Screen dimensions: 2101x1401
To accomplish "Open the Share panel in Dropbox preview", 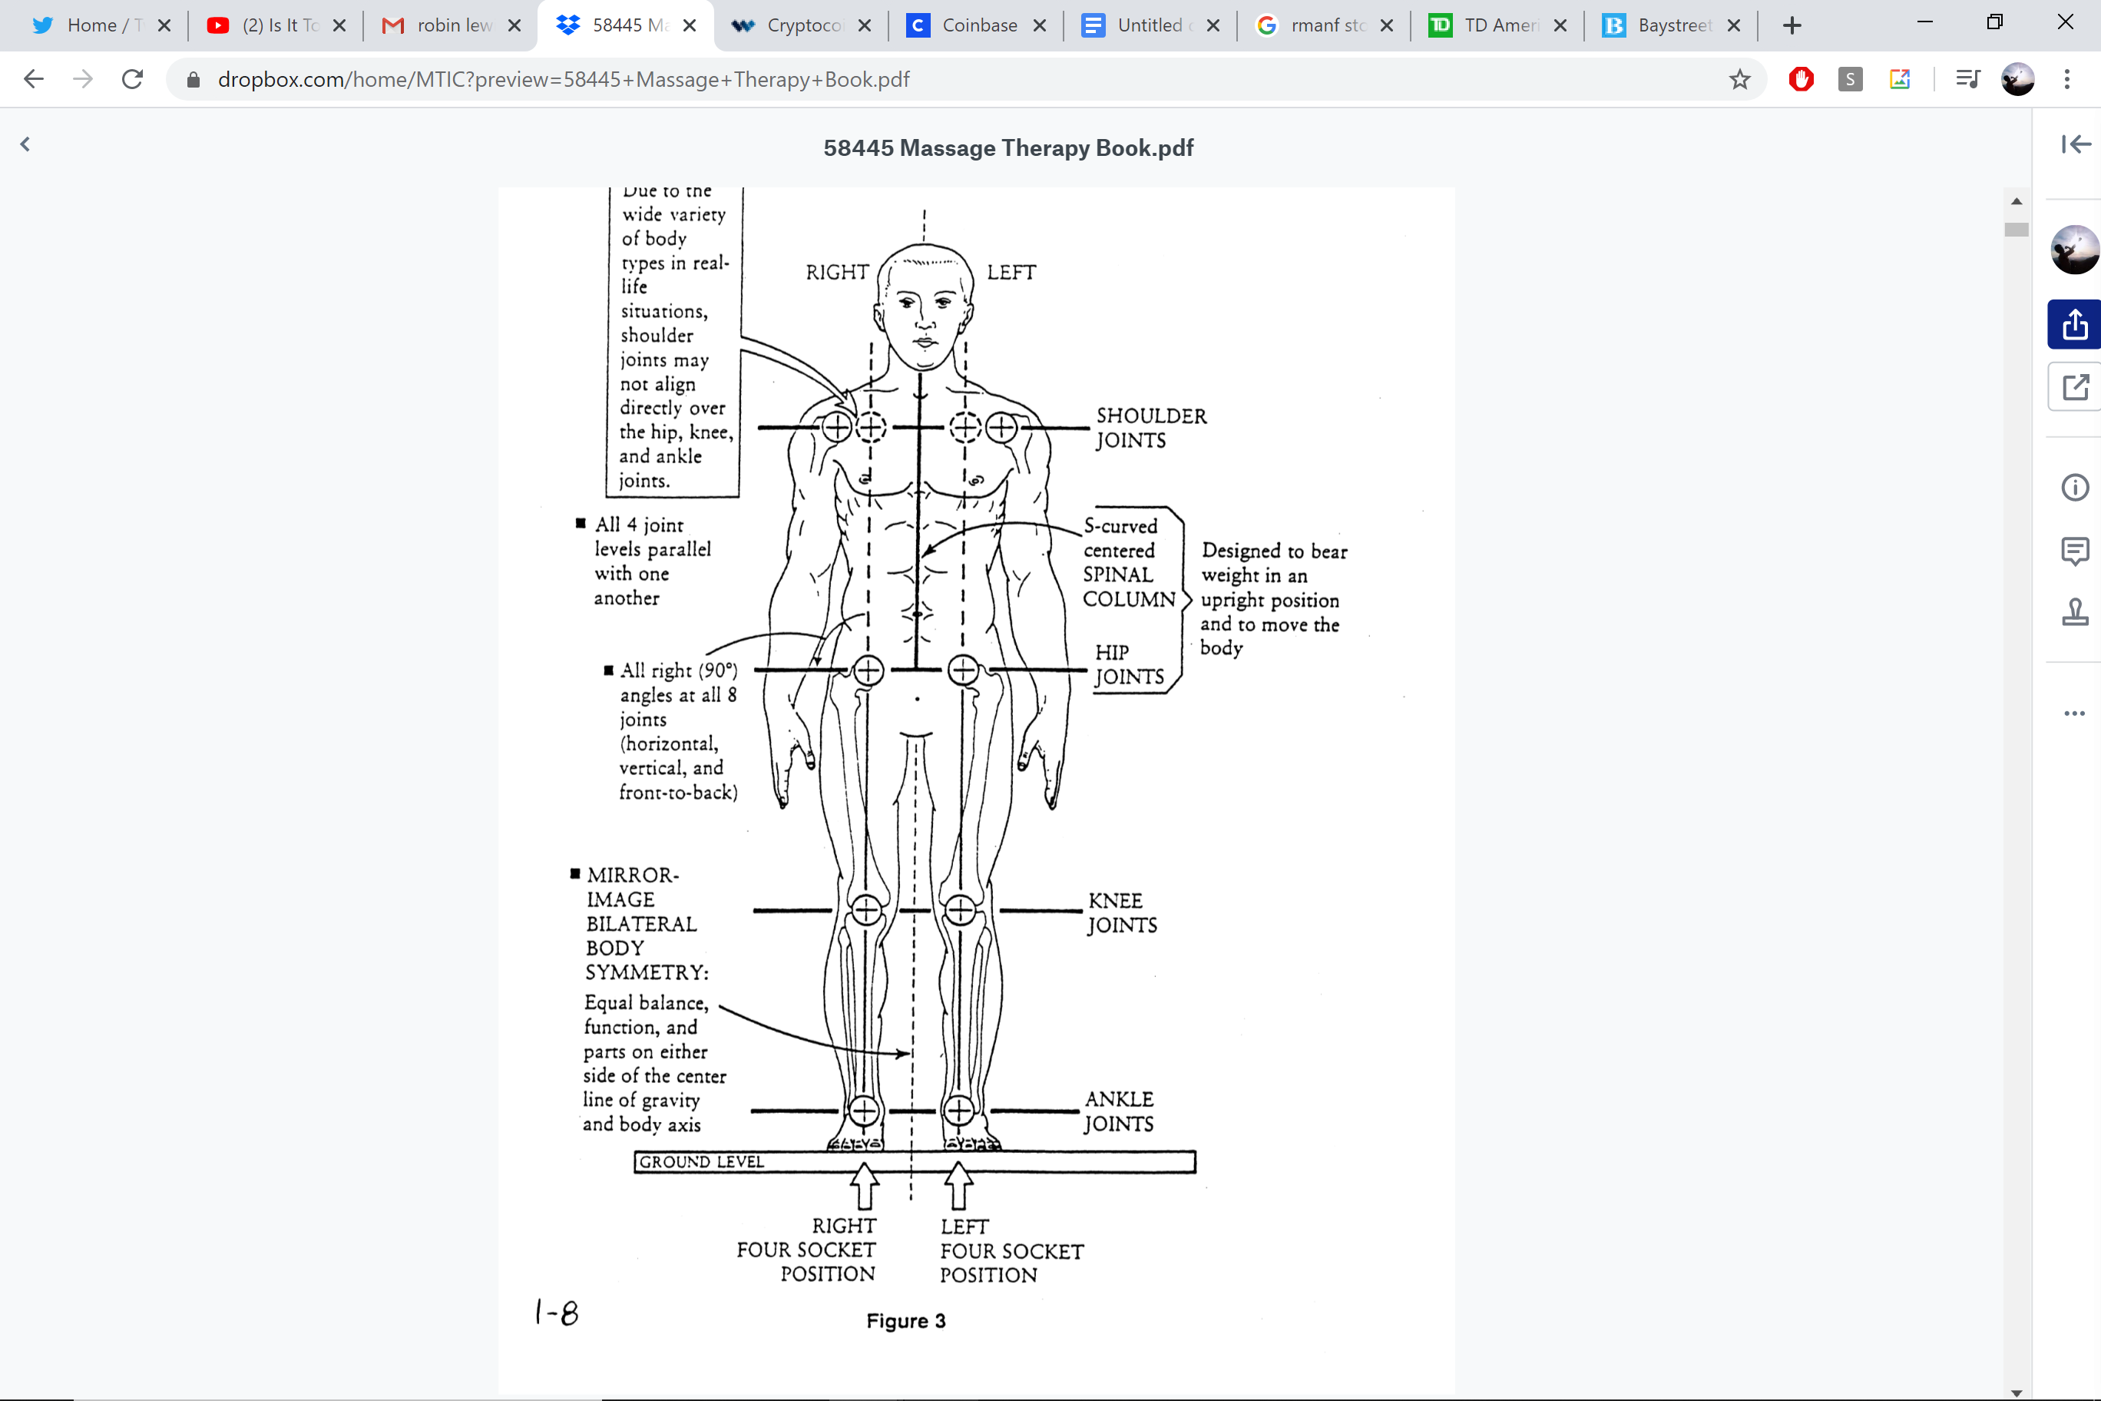I will point(2074,323).
